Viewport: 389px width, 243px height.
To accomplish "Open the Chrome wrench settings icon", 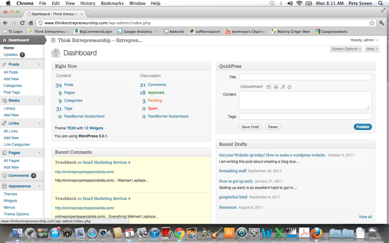I will pyautogui.click(x=381, y=23).
